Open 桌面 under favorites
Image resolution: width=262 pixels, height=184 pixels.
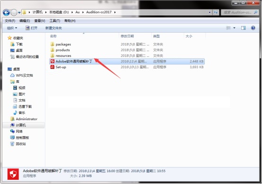[x=19, y=51]
